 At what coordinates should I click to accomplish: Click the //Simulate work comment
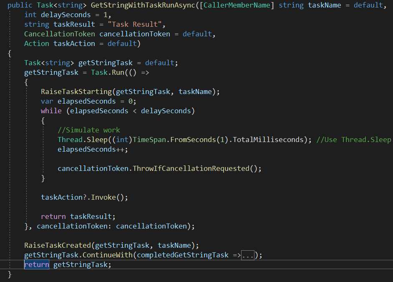(x=89, y=130)
